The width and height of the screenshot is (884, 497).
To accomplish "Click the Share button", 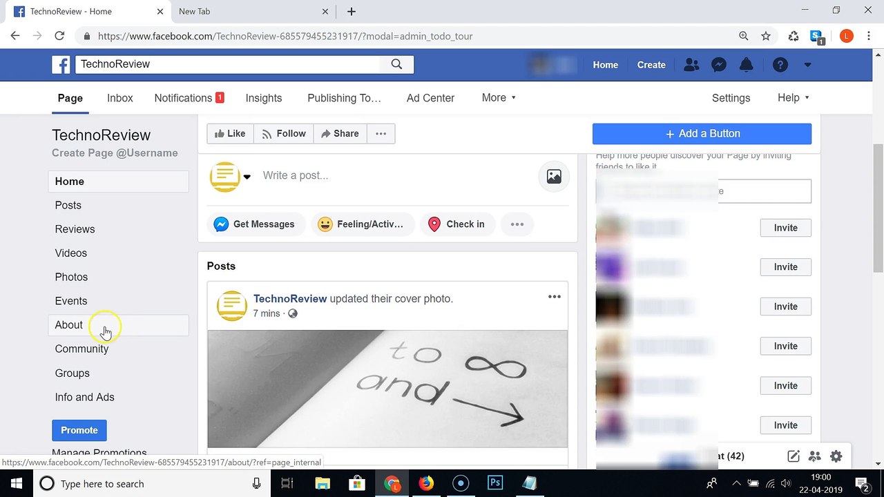I will point(340,134).
